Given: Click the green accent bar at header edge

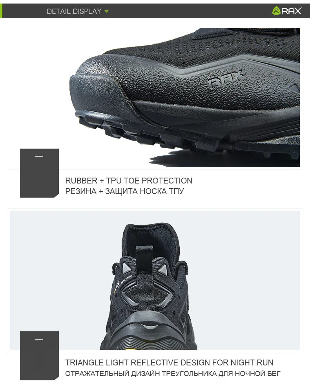Looking at the screenshot, I should tap(1, 11).
